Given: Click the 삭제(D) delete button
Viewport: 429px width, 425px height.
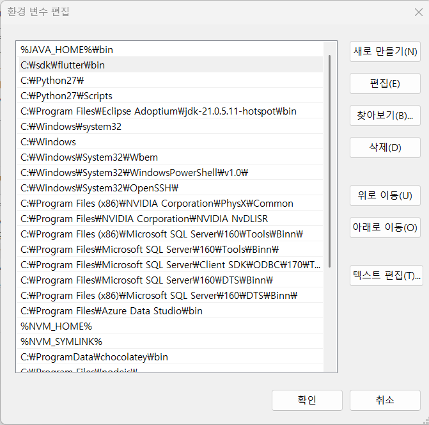Looking at the screenshot, I should [385, 148].
